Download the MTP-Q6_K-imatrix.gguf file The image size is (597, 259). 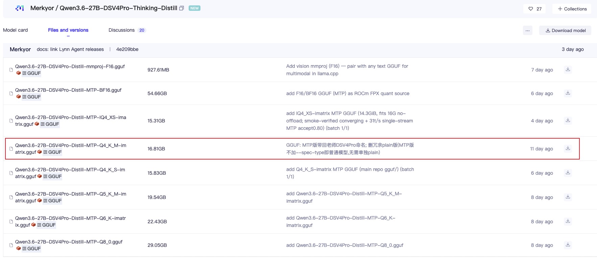[x=568, y=221]
